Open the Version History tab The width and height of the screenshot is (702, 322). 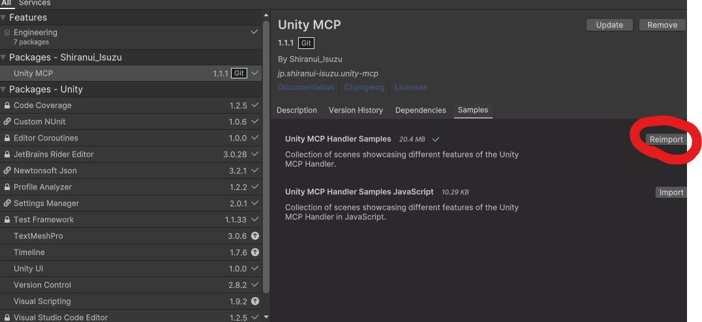(x=356, y=110)
